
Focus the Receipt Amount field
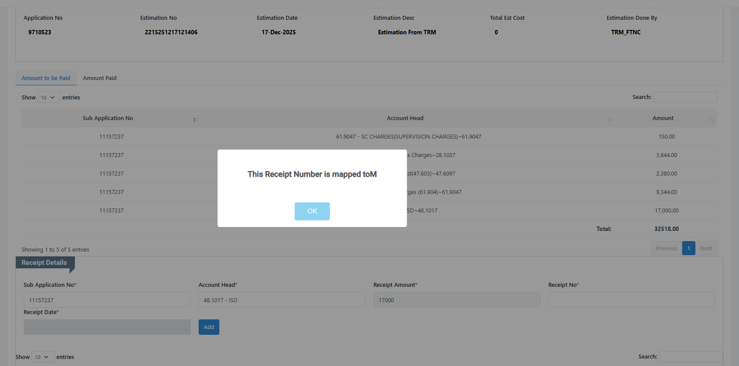click(x=456, y=300)
